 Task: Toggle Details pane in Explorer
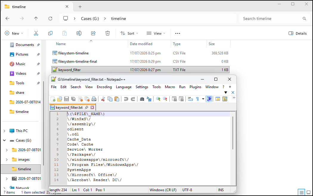coord(297,33)
